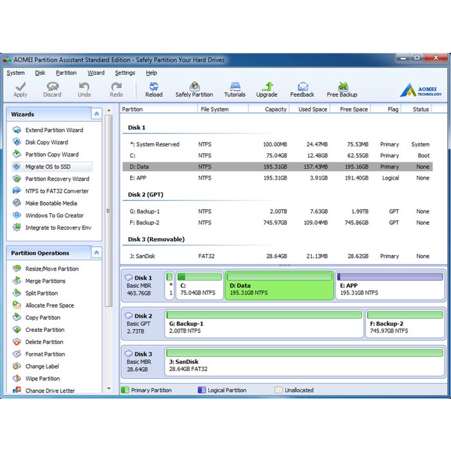Image resolution: width=451 pixels, height=451 pixels.
Task: Open the Feedback envelope icon
Action: 303,86
